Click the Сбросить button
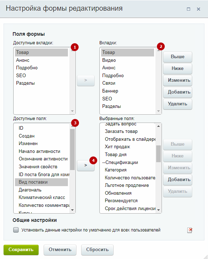208x259 pixels. pyautogui.click(x=97, y=250)
